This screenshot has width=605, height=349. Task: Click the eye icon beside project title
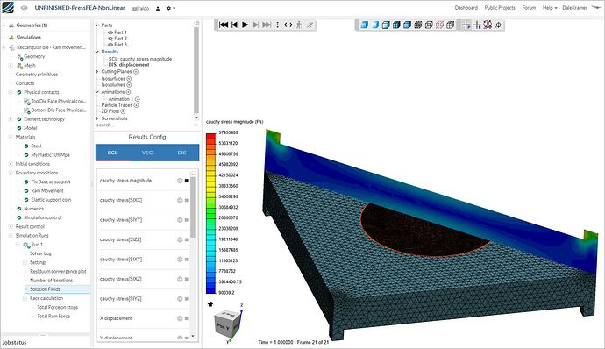pos(25,8)
